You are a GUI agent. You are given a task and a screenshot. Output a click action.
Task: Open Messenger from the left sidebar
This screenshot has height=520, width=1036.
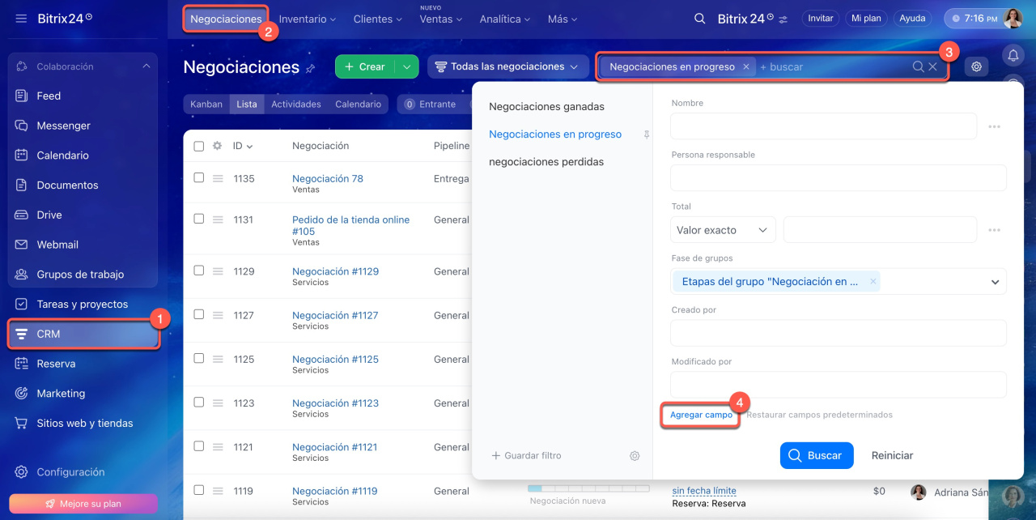pos(63,126)
